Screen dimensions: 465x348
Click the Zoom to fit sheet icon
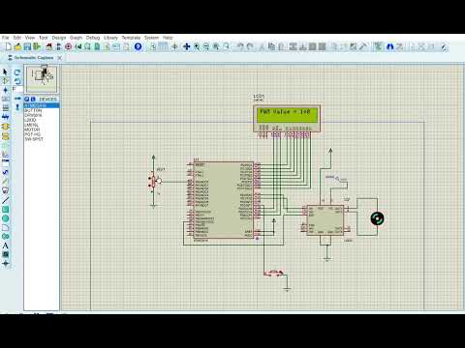216,46
